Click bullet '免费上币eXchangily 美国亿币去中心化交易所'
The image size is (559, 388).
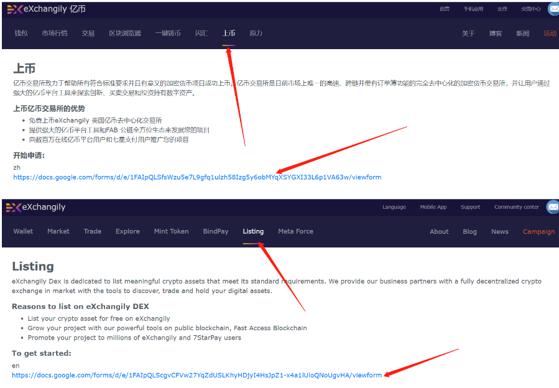coord(96,121)
